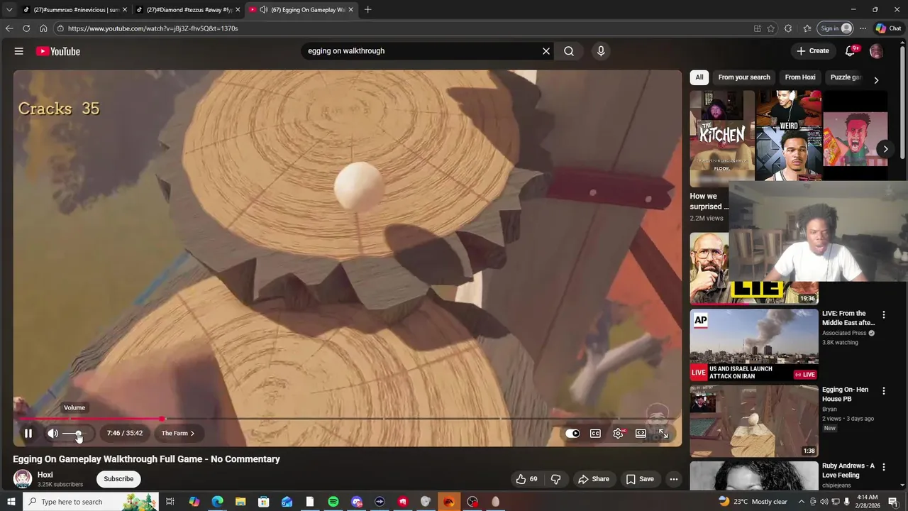Open options for the LIVE: From the Middle East video

click(884, 314)
